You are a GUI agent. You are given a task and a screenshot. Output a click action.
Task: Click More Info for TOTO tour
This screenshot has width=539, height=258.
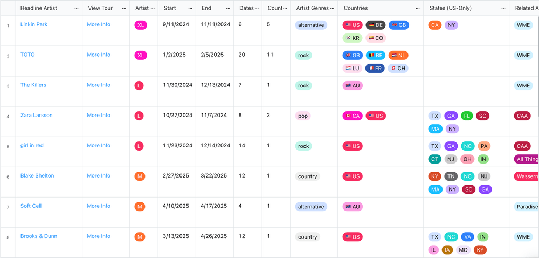pyautogui.click(x=99, y=55)
